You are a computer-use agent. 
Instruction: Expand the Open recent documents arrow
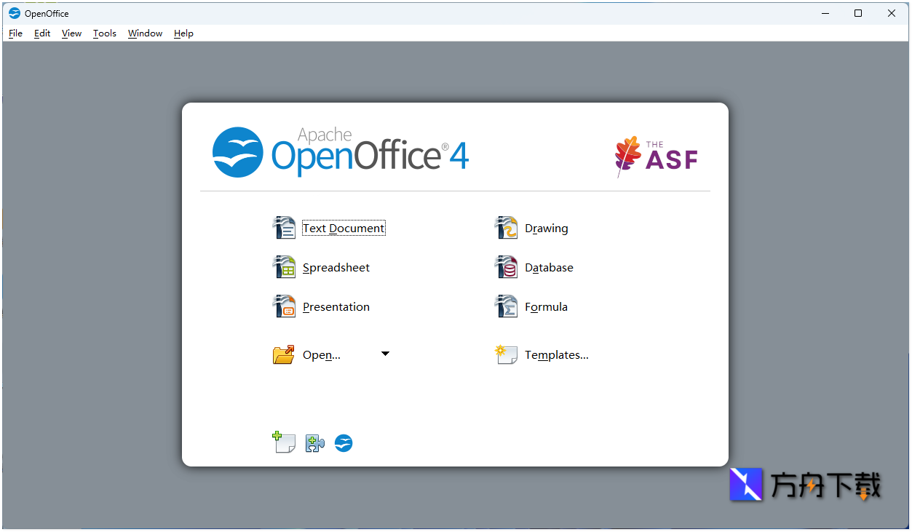click(x=386, y=354)
